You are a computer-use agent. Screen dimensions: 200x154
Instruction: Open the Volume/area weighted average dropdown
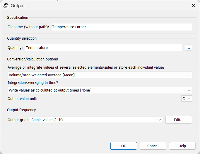click(100, 75)
